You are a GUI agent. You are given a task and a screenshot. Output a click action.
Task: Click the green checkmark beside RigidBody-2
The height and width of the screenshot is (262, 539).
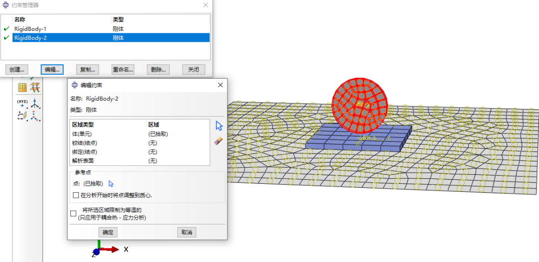click(x=6, y=38)
